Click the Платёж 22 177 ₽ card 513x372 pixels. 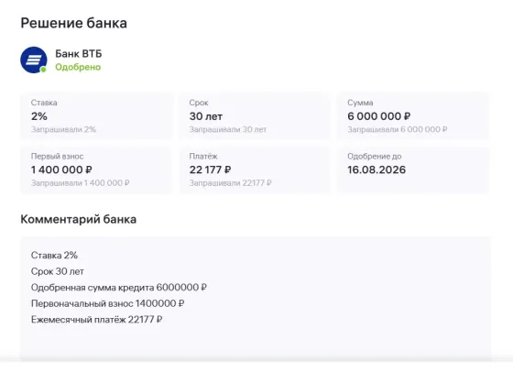(x=255, y=170)
